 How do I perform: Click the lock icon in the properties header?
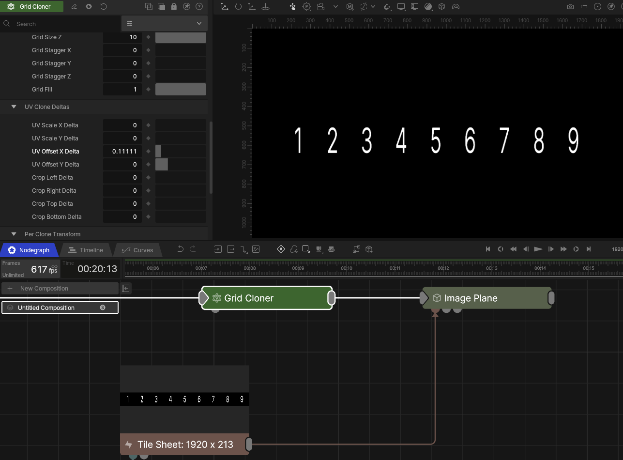pos(174,7)
